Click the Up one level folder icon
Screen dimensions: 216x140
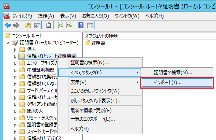[28, 25]
